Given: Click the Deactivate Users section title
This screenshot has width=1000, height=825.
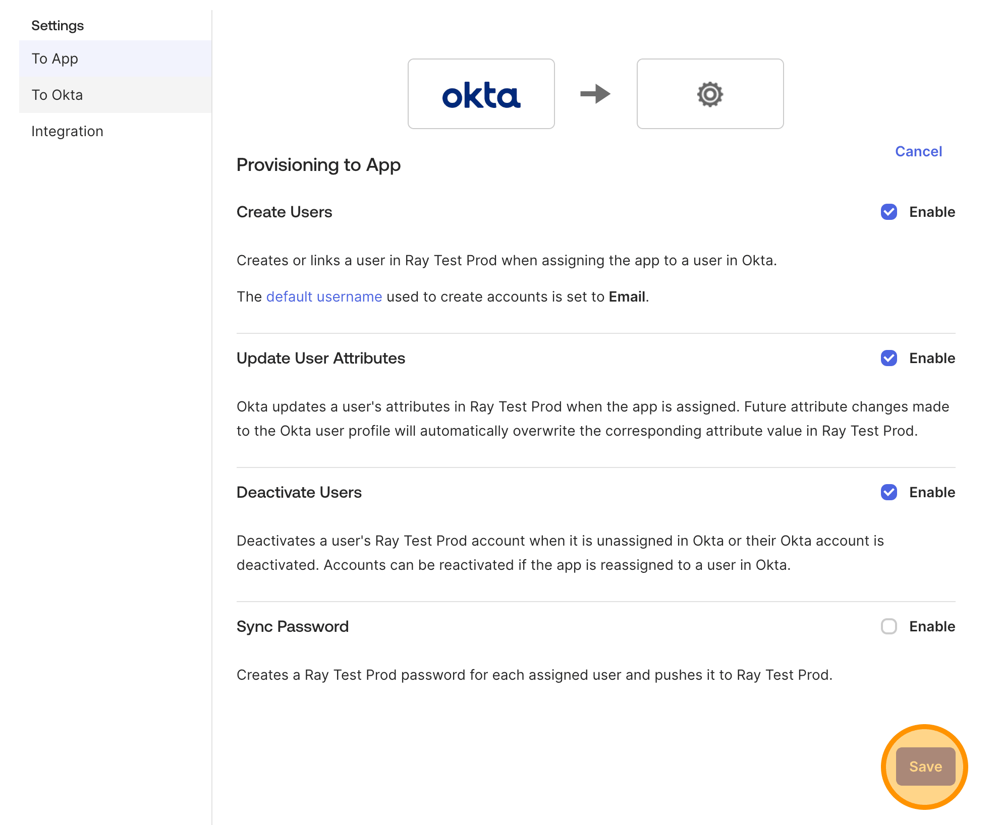Looking at the screenshot, I should (x=299, y=492).
